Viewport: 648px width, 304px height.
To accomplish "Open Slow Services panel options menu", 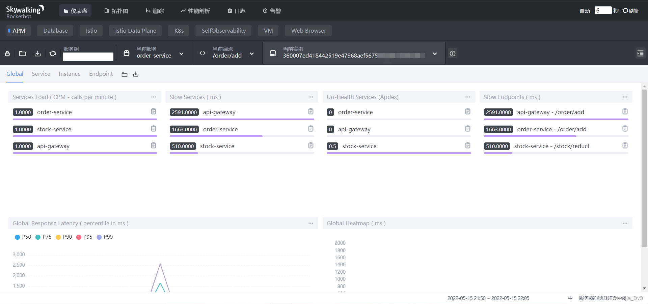I will tap(311, 97).
